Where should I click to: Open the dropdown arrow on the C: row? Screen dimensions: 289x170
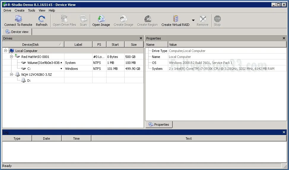pos(61,69)
